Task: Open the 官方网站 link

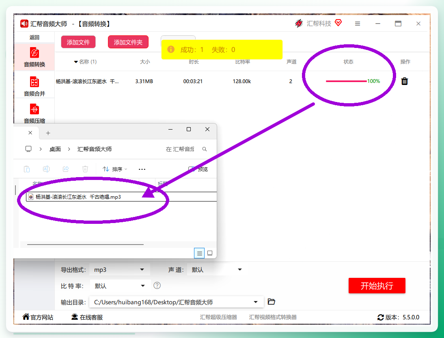Action: point(38,317)
